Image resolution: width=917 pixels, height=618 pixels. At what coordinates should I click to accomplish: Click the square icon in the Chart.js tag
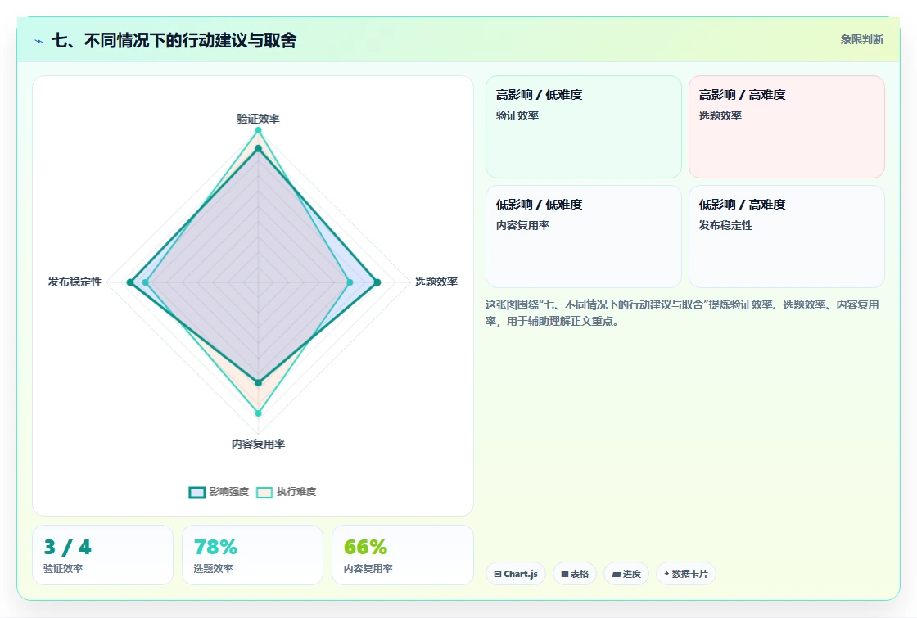498,574
